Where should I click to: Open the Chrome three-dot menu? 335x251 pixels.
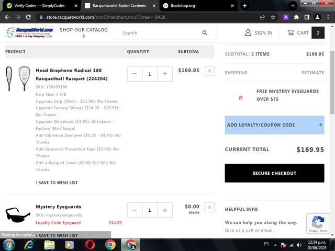click(x=328, y=17)
